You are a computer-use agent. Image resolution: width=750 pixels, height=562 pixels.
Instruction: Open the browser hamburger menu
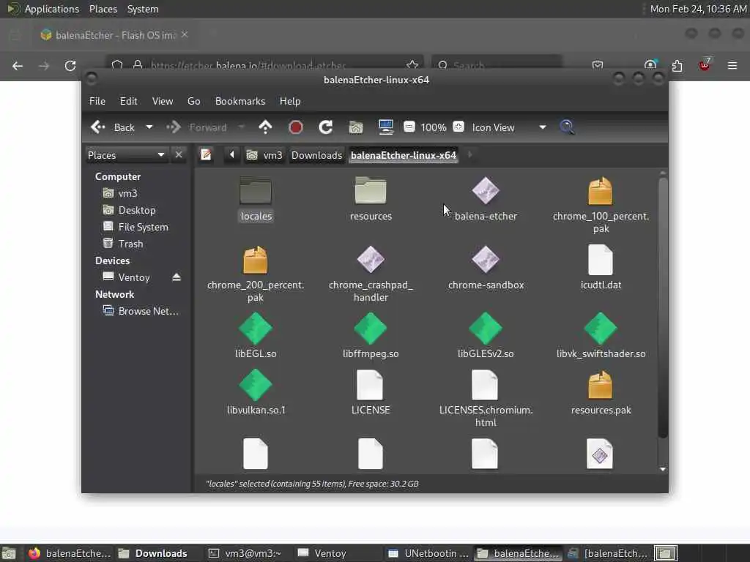coord(732,65)
